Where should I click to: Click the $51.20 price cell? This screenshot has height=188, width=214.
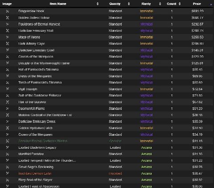click(198, 109)
